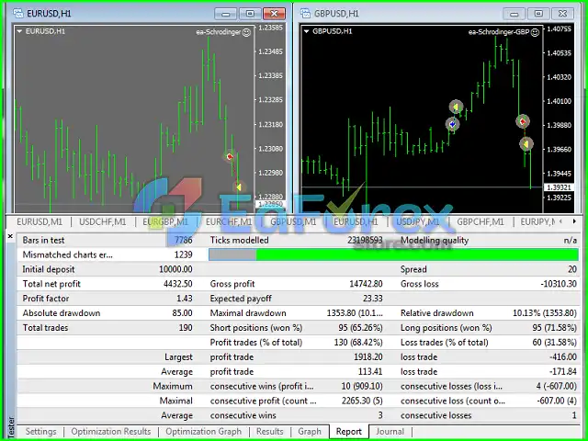The image size is (588, 441).
Task: Maximize the GBPUSD,H1 chart window
Action: (x=538, y=14)
